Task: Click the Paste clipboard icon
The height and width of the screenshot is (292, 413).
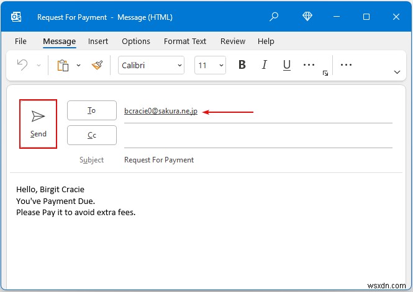Action: [63, 65]
